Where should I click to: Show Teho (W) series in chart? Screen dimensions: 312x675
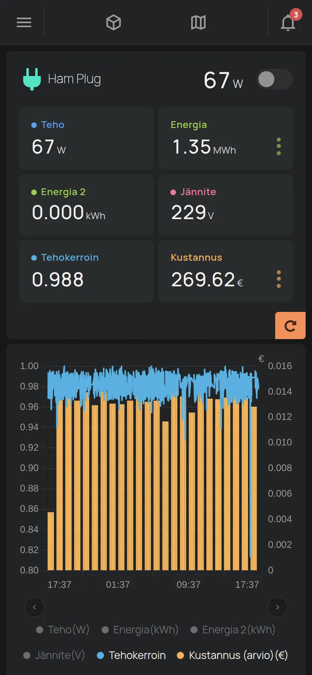tap(63, 630)
